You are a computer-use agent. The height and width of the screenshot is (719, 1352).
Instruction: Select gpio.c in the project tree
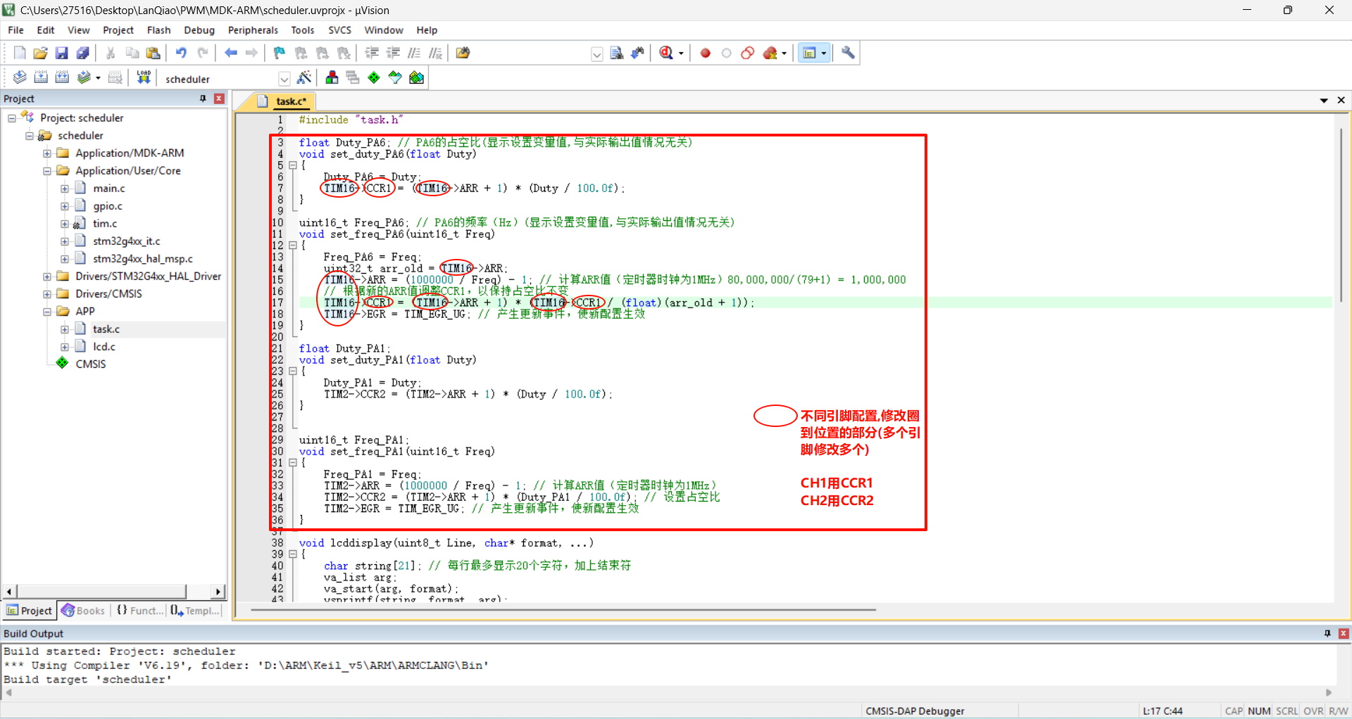(107, 206)
